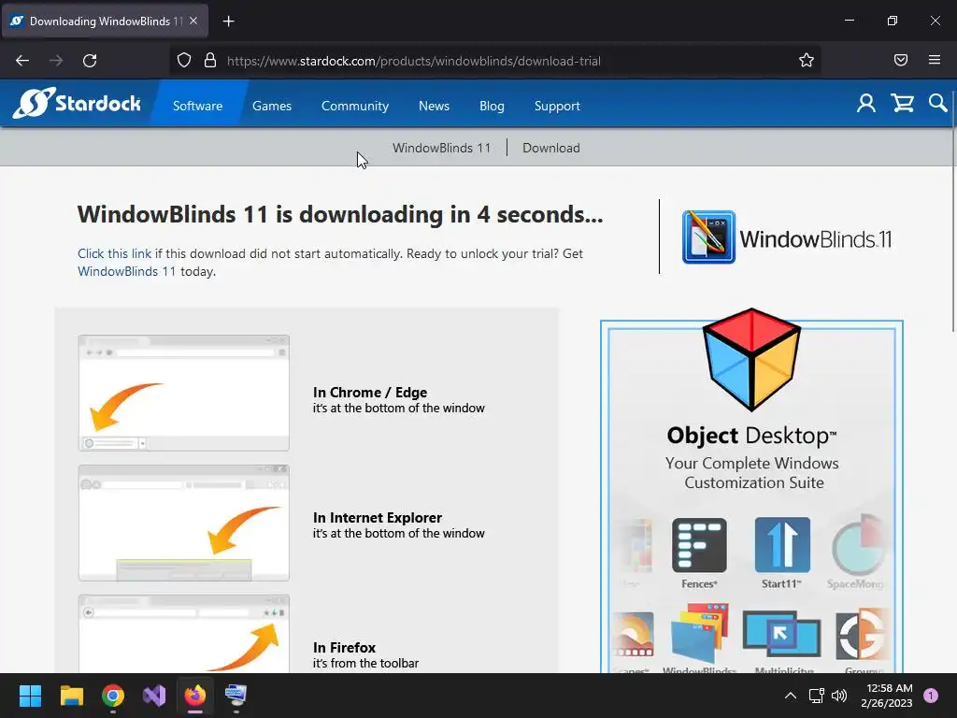Open the Support menu
Viewport: 957px width, 718px height.
[x=557, y=106]
